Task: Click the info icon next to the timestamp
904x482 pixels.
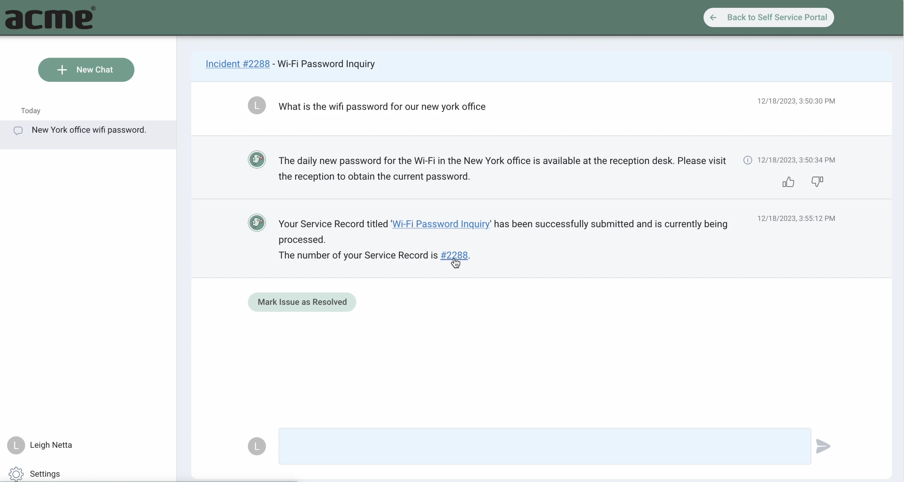Action: pos(748,160)
